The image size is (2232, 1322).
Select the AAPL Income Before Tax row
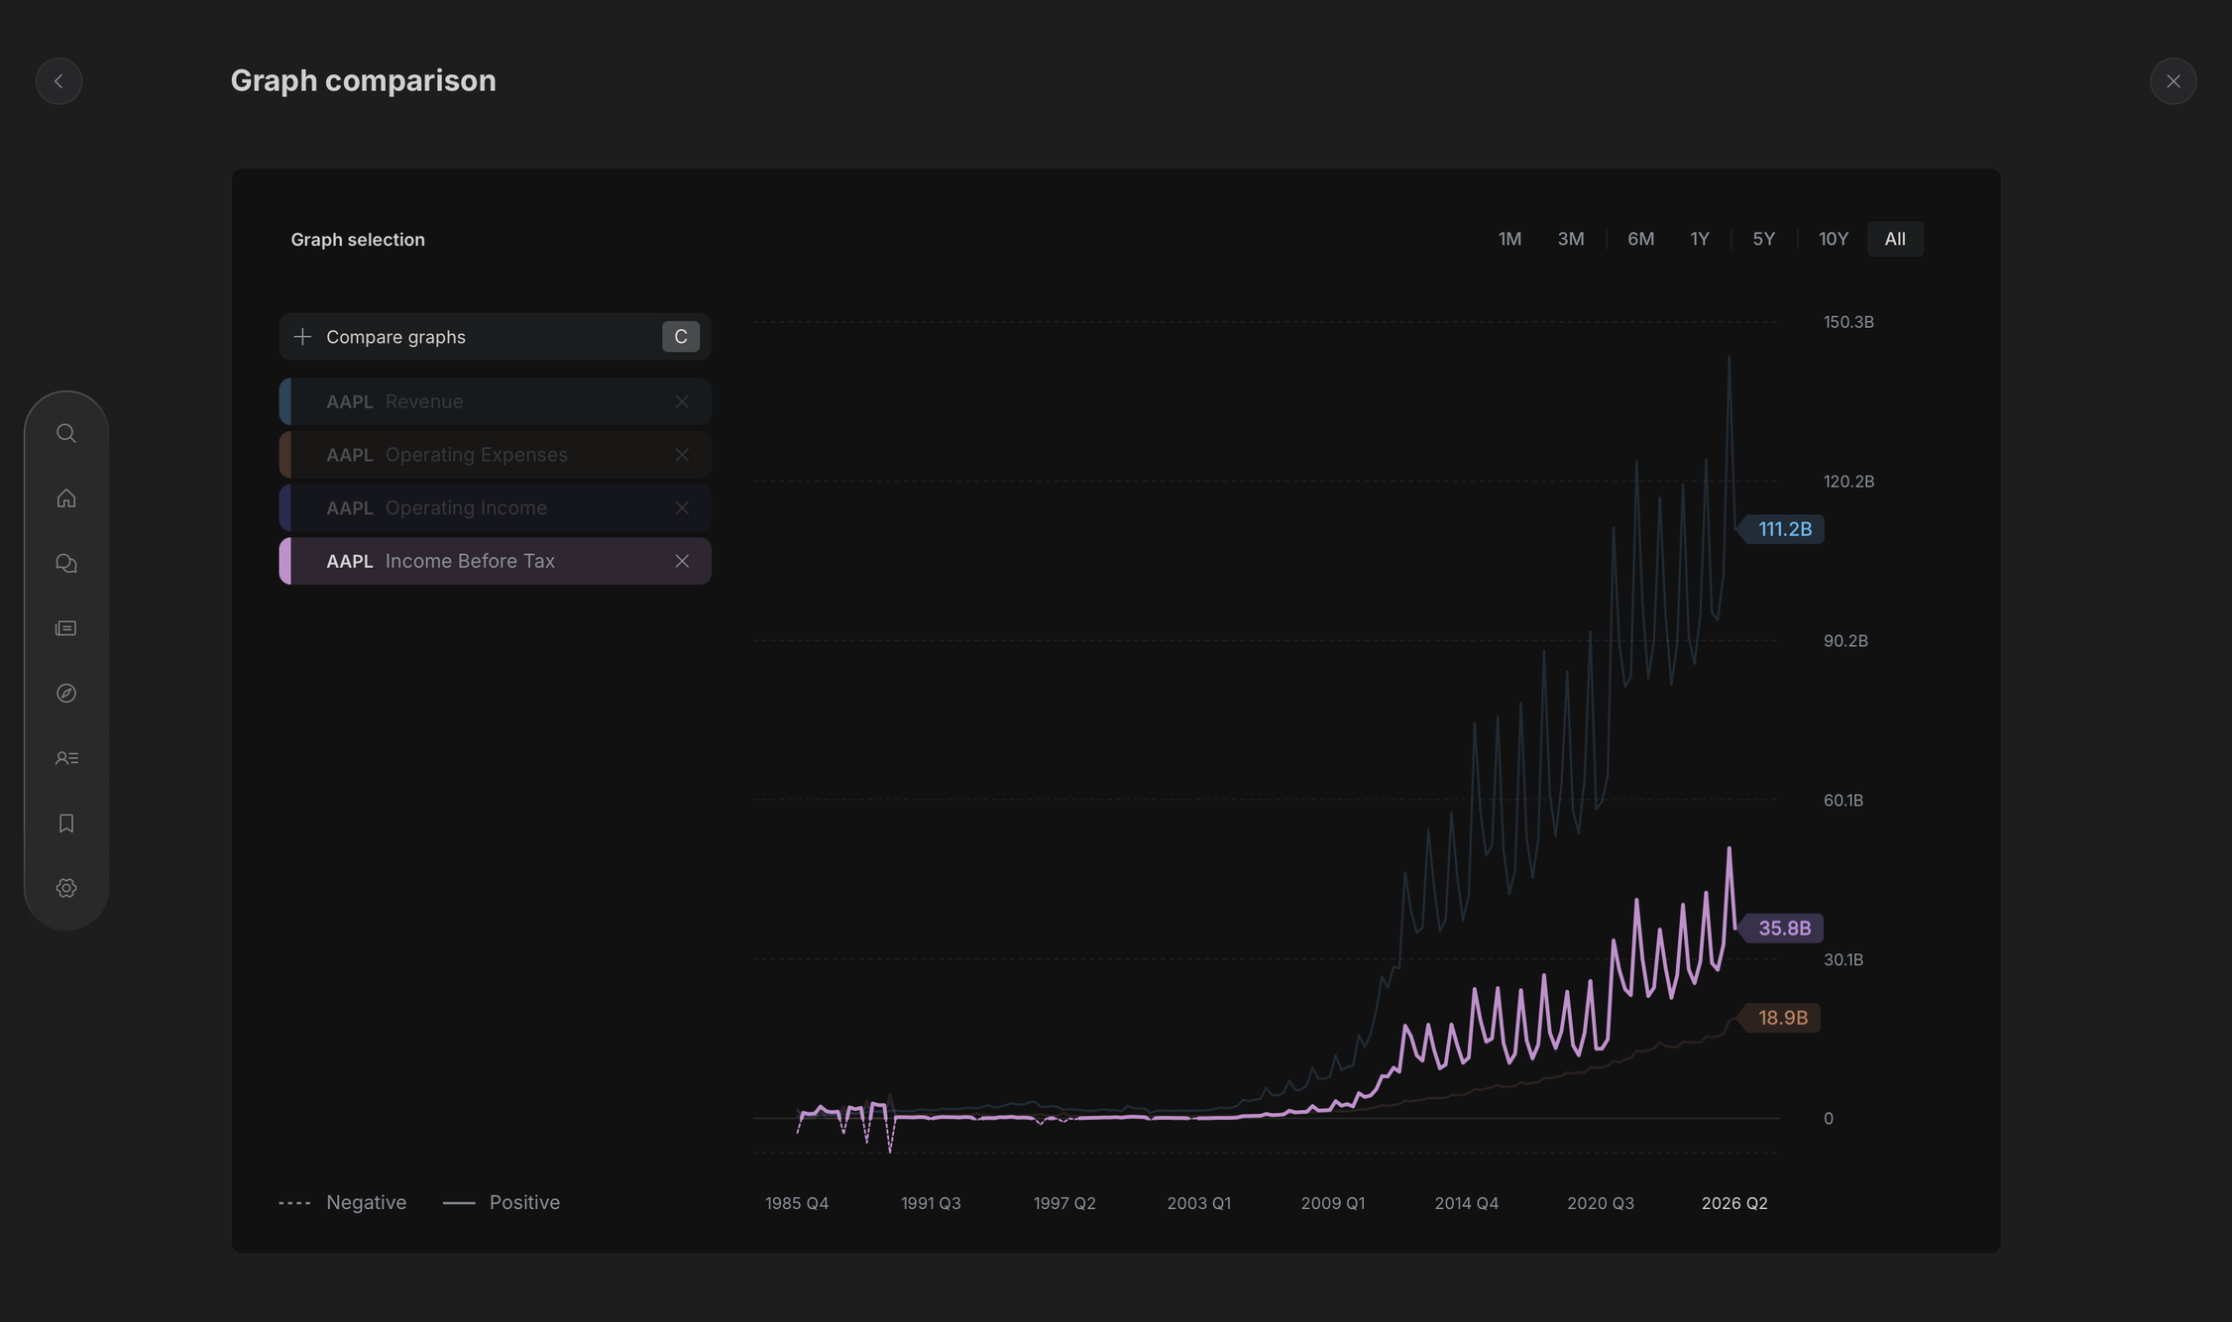495,561
